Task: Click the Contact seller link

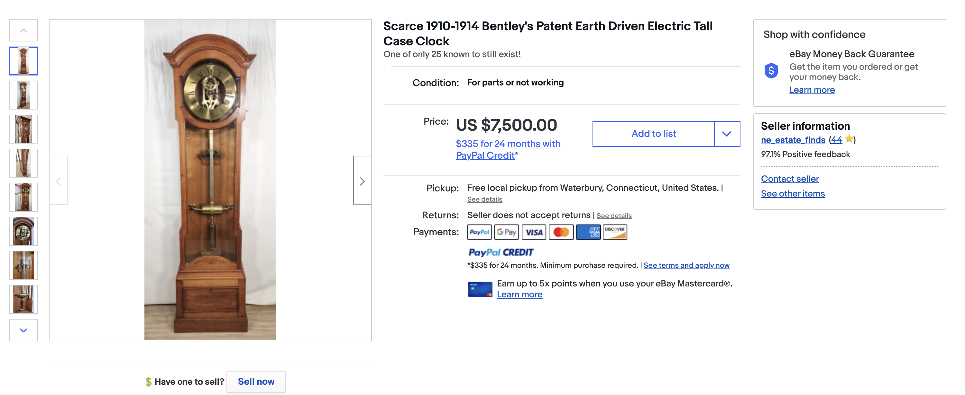Action: point(790,179)
